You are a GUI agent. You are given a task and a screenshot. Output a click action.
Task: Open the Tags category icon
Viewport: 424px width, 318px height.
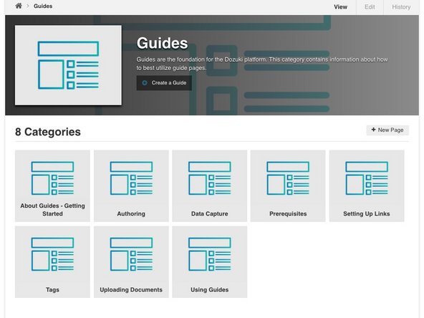click(52, 254)
